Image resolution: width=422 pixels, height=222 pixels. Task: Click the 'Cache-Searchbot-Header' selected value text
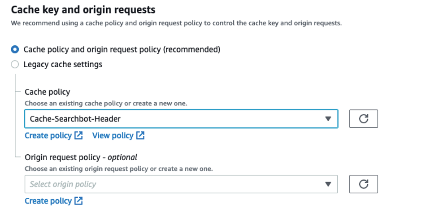point(75,119)
